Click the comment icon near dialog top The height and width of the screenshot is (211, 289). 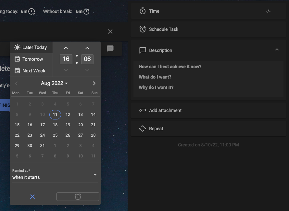click(x=110, y=49)
